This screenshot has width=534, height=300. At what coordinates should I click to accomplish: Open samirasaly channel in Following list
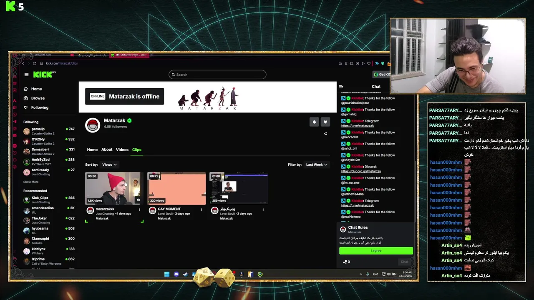pyautogui.click(x=49, y=172)
